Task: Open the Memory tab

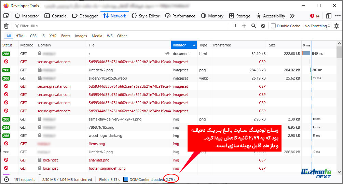Action: click(x=212, y=16)
